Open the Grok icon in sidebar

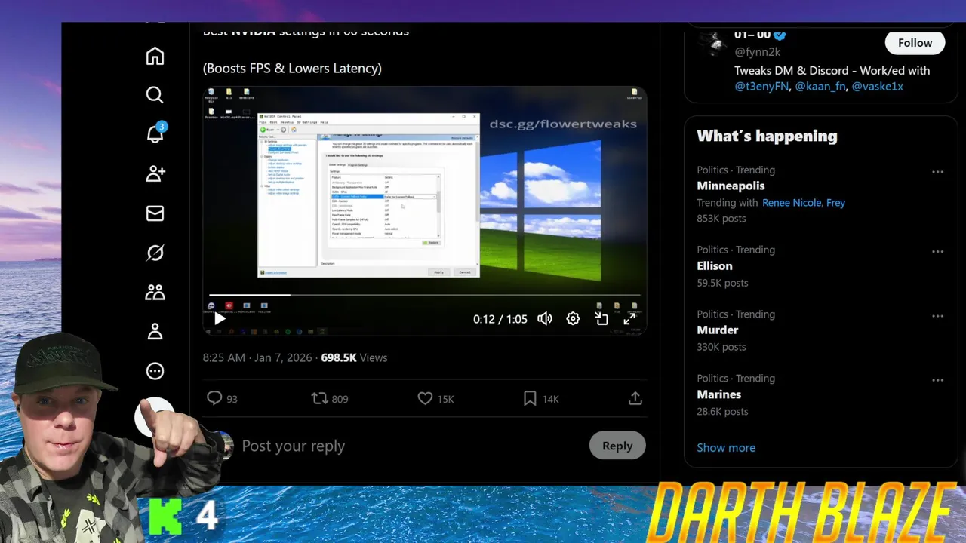click(x=155, y=253)
